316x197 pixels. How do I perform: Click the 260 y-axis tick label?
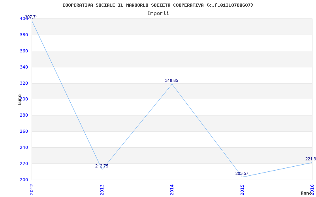[x=24, y=132]
